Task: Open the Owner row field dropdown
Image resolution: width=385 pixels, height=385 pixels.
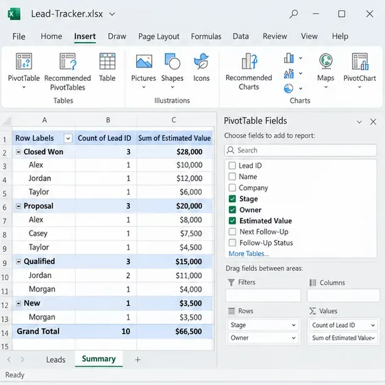Action: (x=293, y=338)
